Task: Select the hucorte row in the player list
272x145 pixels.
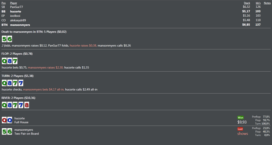Action: (136, 11)
